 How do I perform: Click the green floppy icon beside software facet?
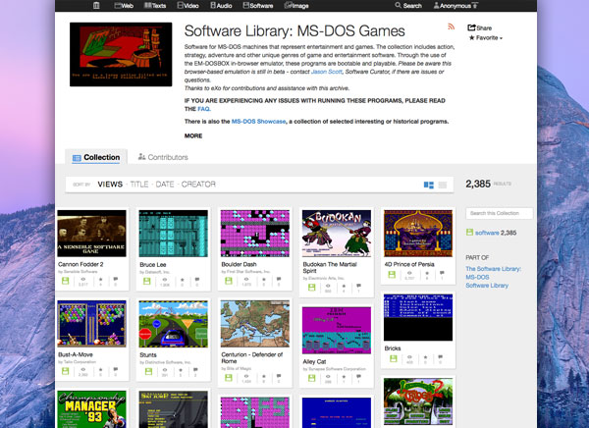pos(469,233)
